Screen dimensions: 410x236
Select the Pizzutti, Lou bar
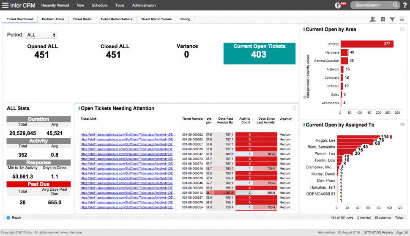345,154
